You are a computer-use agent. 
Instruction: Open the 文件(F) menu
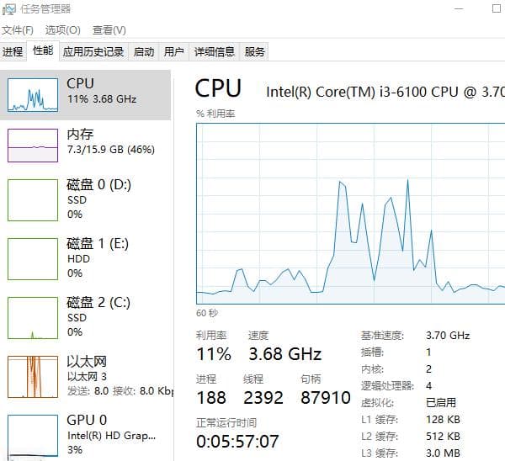tap(18, 30)
